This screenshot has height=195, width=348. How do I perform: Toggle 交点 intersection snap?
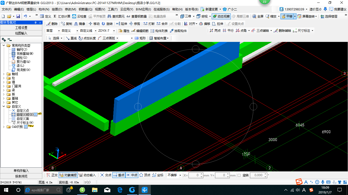pos(106,175)
